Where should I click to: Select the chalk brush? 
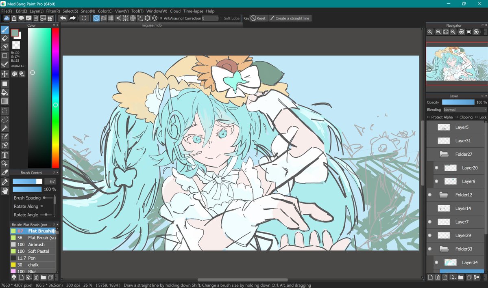click(33, 265)
